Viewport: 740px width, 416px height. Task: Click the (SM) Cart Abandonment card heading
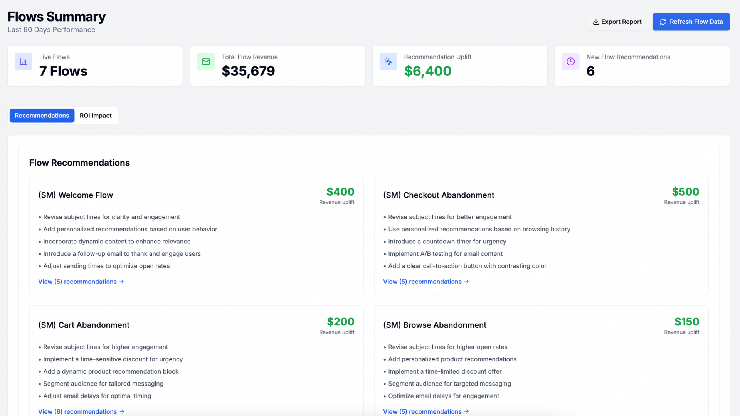tap(84, 325)
